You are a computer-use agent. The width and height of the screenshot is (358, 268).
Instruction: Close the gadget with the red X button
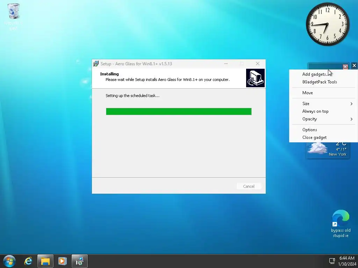tap(345, 67)
